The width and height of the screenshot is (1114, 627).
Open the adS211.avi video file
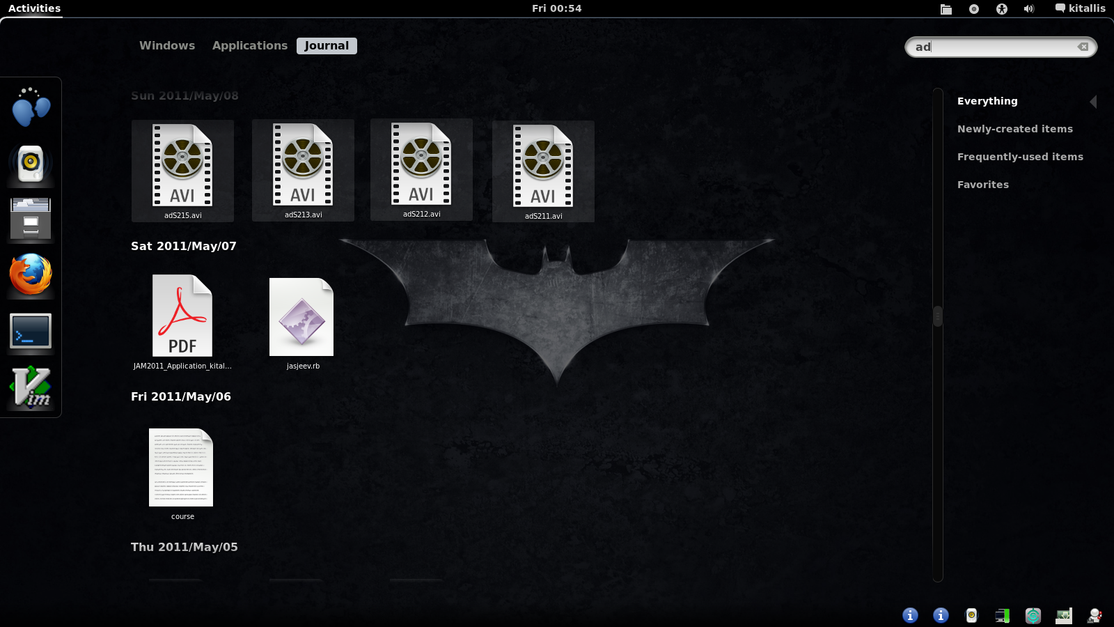point(543,171)
